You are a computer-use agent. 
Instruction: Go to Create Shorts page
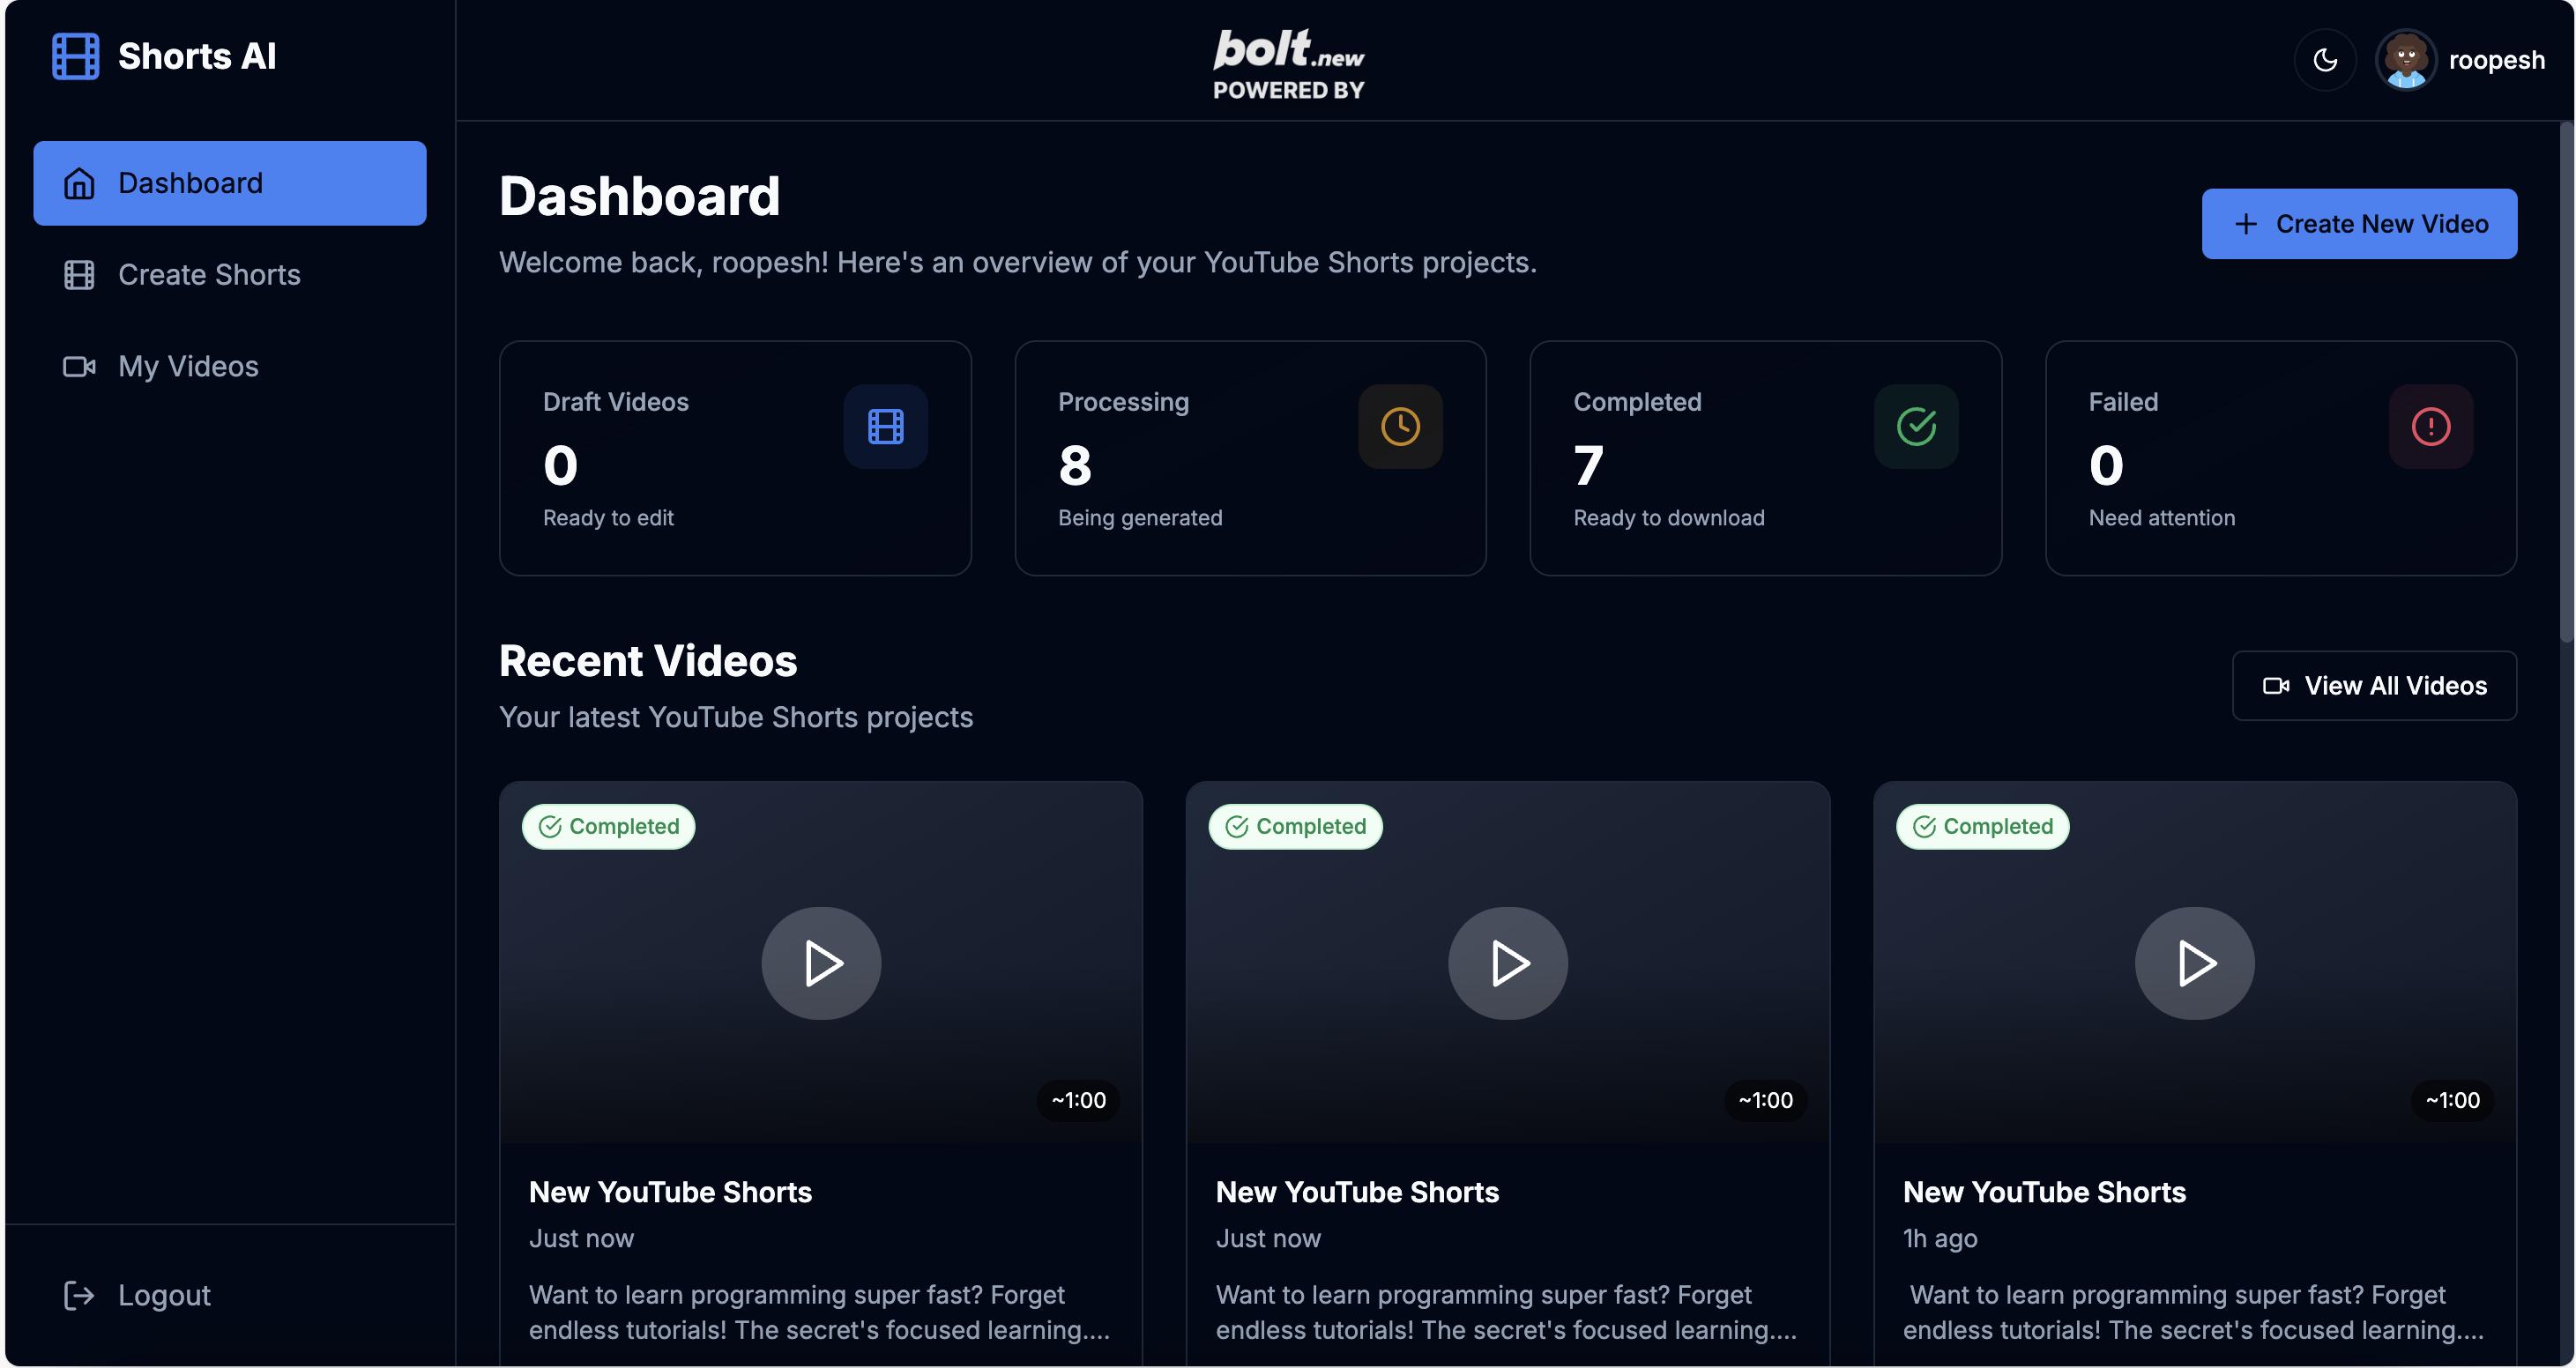209,275
